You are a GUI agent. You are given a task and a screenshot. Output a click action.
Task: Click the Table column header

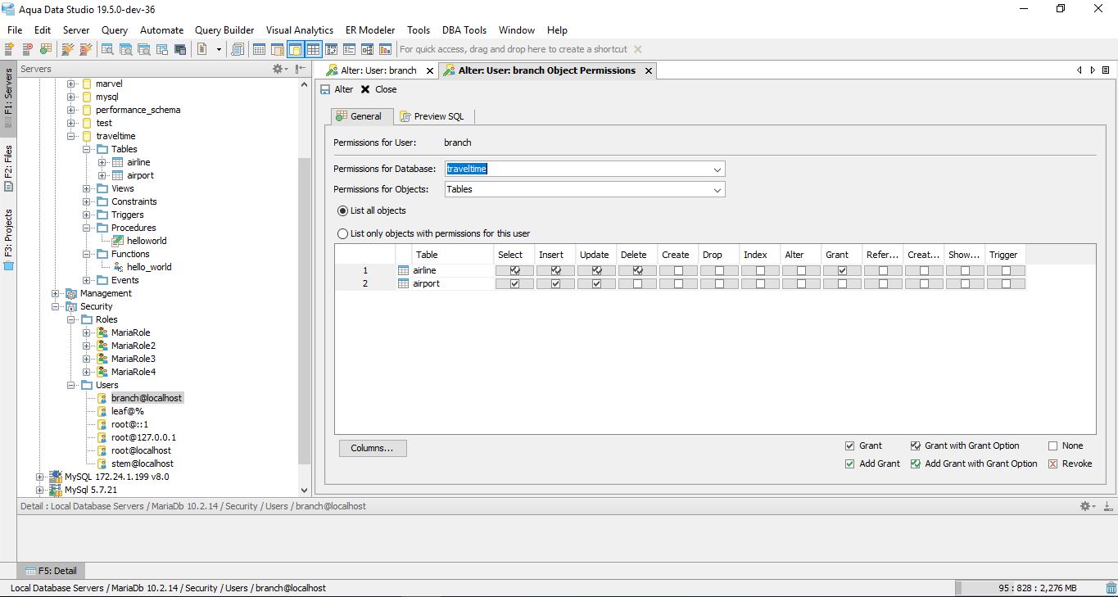click(x=453, y=255)
